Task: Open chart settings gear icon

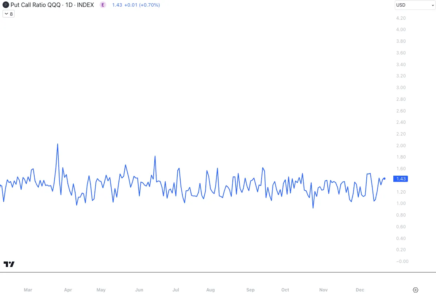Action: pos(415,290)
